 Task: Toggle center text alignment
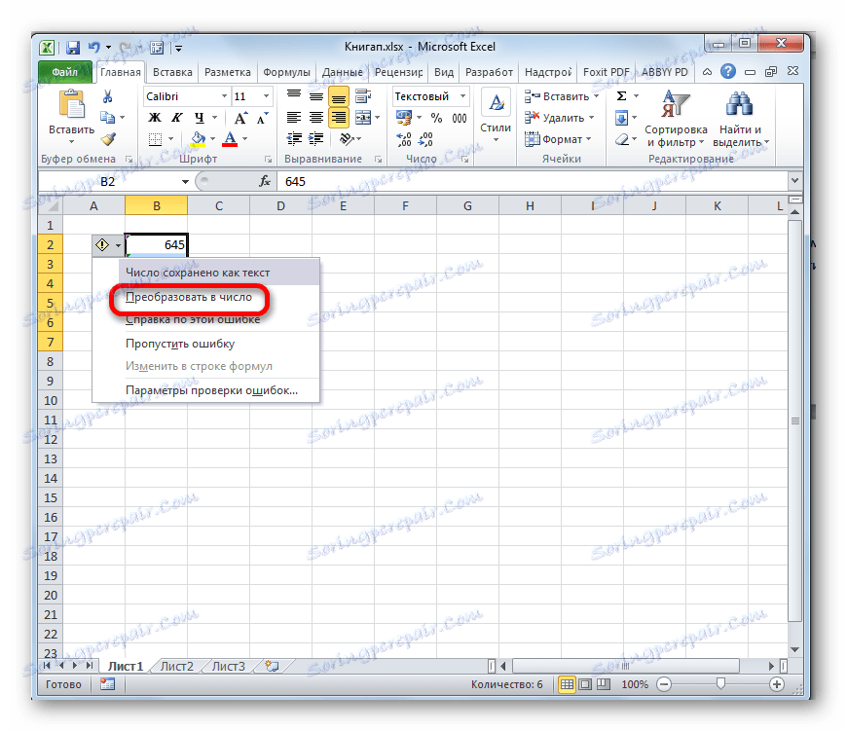316,117
